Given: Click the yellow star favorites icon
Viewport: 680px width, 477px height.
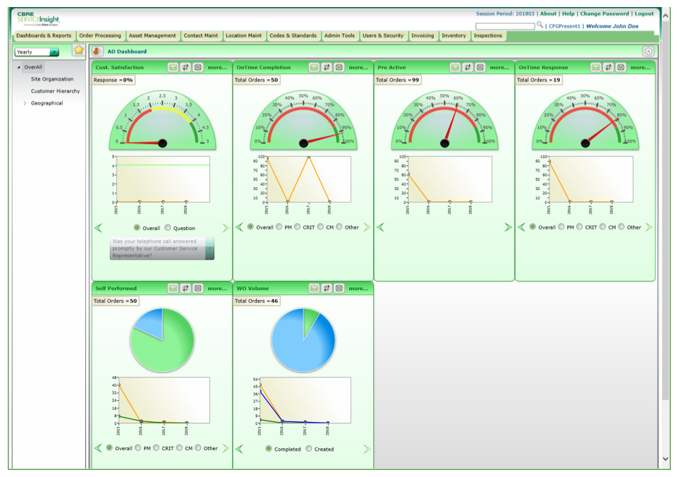Looking at the screenshot, I should pos(80,51).
